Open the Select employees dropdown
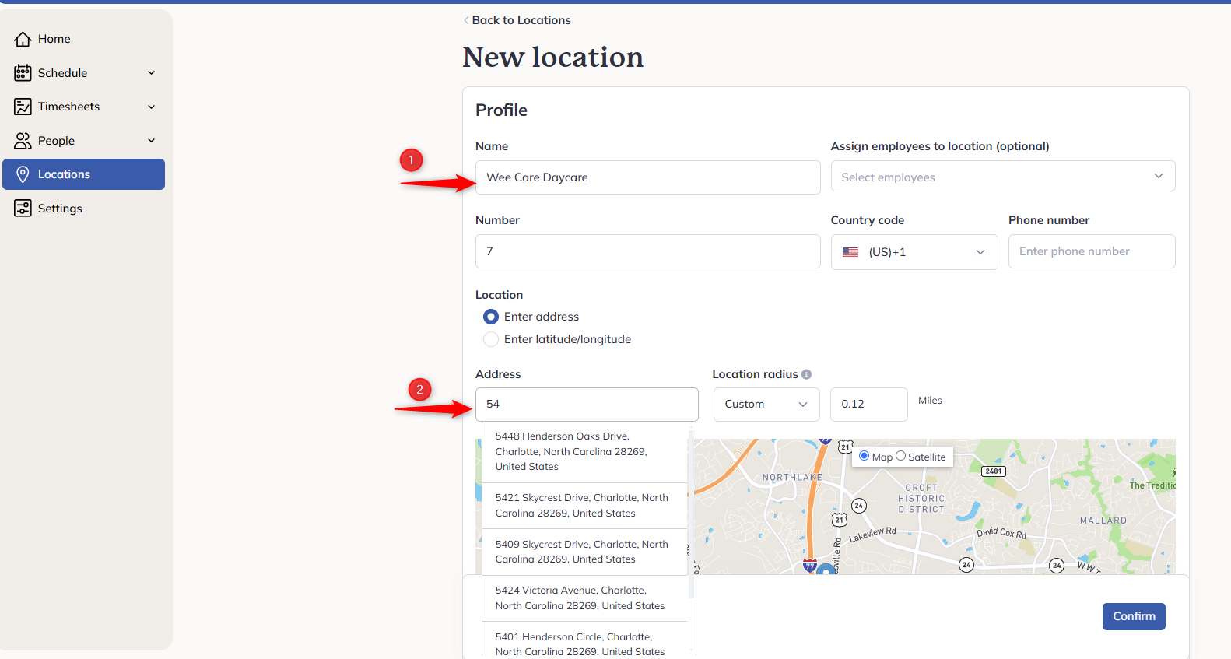This screenshot has height=659, width=1231. pos(1003,176)
